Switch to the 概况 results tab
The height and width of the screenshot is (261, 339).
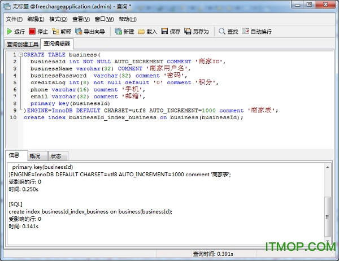(35, 156)
